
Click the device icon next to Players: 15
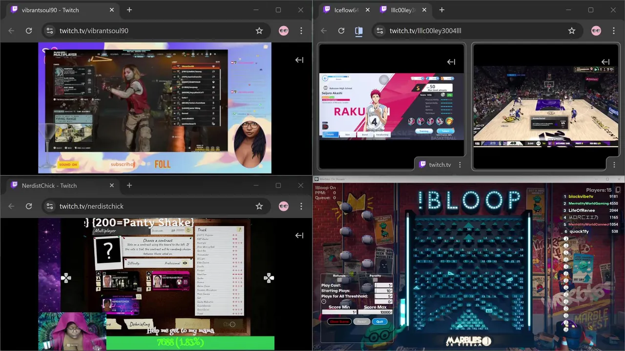(x=618, y=190)
